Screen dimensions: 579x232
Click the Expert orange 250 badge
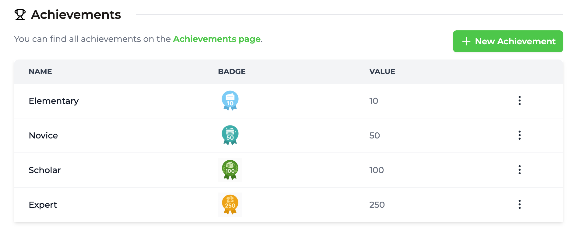tap(230, 204)
